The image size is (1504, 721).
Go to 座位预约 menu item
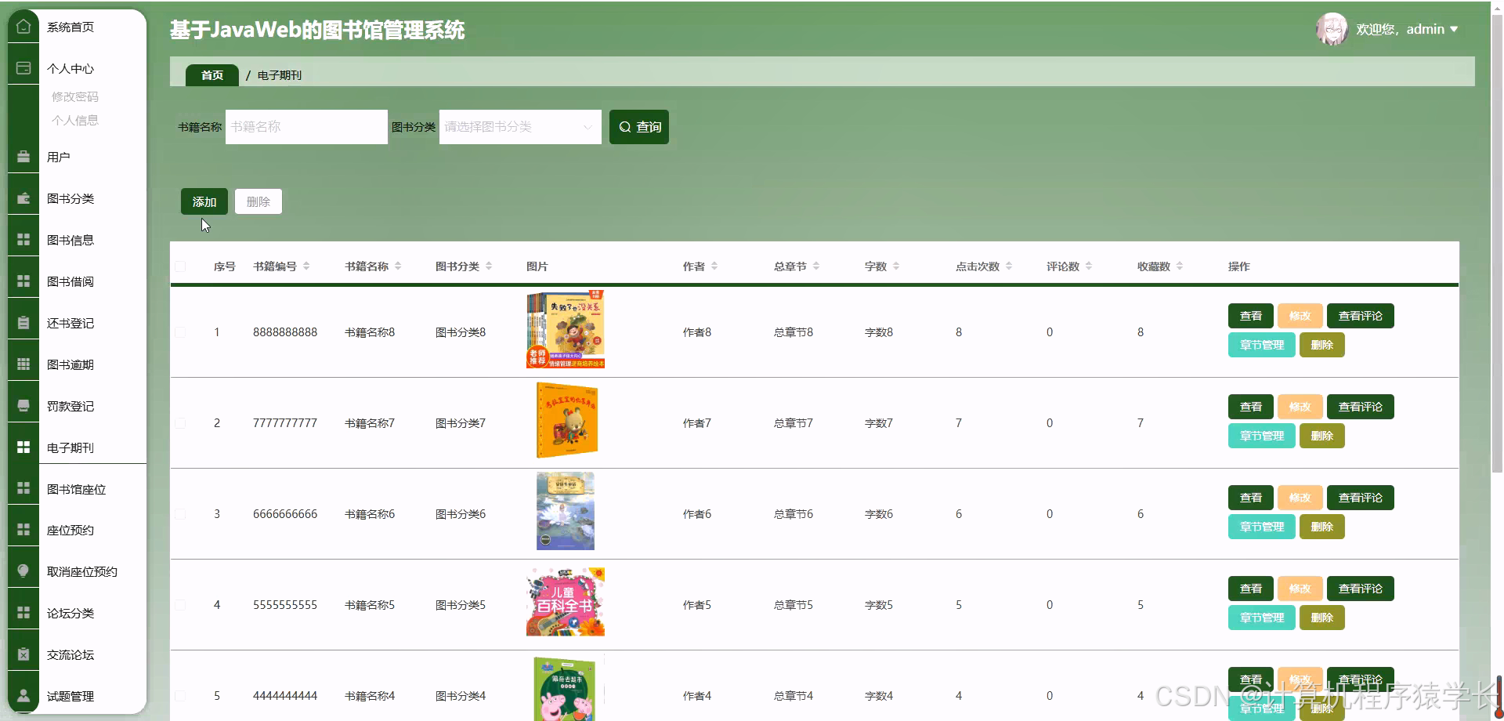point(70,530)
